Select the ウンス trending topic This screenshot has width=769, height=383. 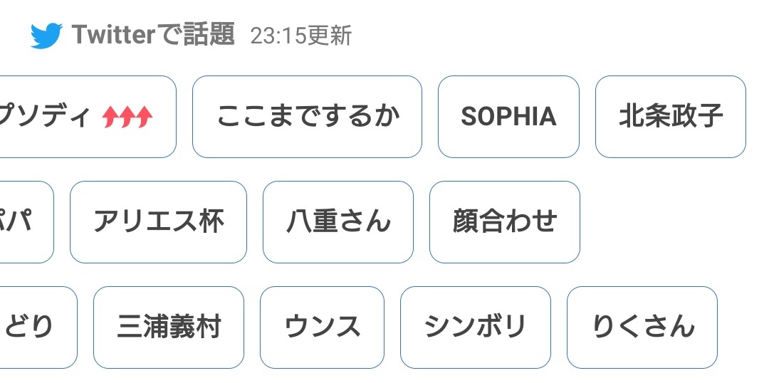click(323, 327)
